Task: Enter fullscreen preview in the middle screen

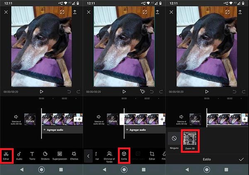Action: [145, 12]
